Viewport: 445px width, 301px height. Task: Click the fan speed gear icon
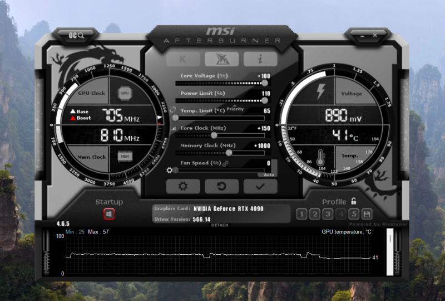[170, 170]
